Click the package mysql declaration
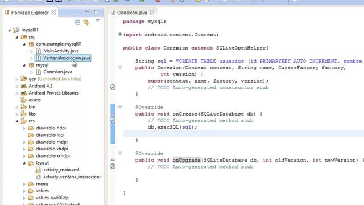The image size is (364, 205). click(144, 22)
